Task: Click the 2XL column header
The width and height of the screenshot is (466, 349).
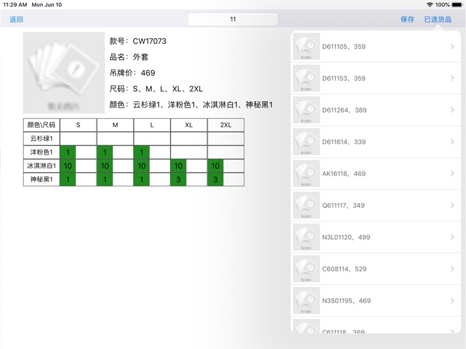Action: 226,125
